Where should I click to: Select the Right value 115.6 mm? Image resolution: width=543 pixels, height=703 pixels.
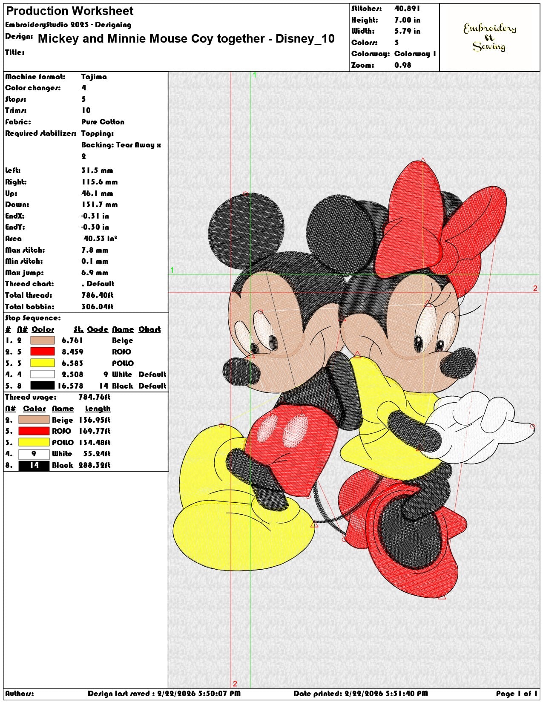point(100,182)
